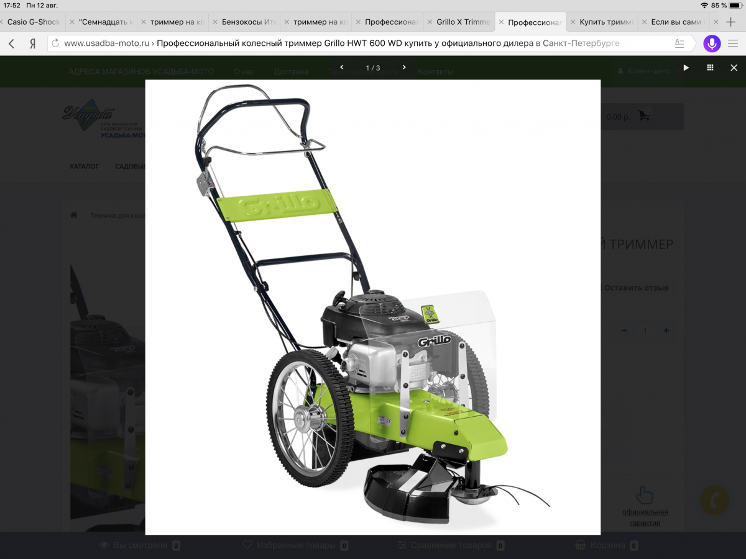This screenshot has height=559, width=746.
Task: Increase quantity with the plus stepper
Action: tap(666, 331)
